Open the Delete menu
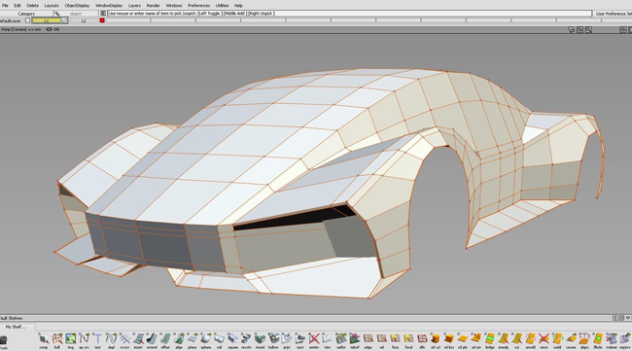The width and height of the screenshot is (632, 351). point(33,6)
